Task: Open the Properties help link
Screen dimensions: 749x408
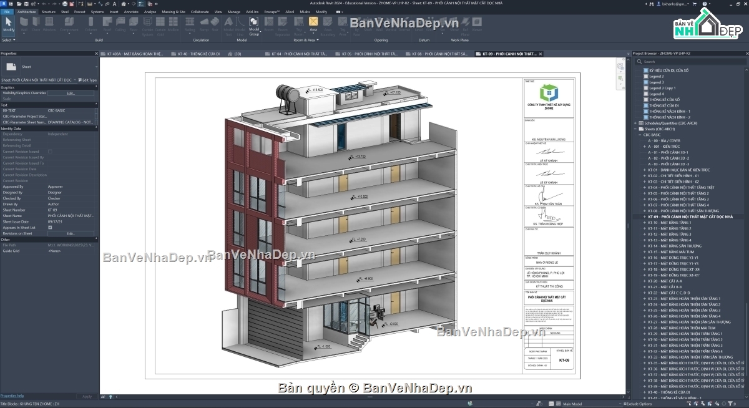Action: [12, 396]
